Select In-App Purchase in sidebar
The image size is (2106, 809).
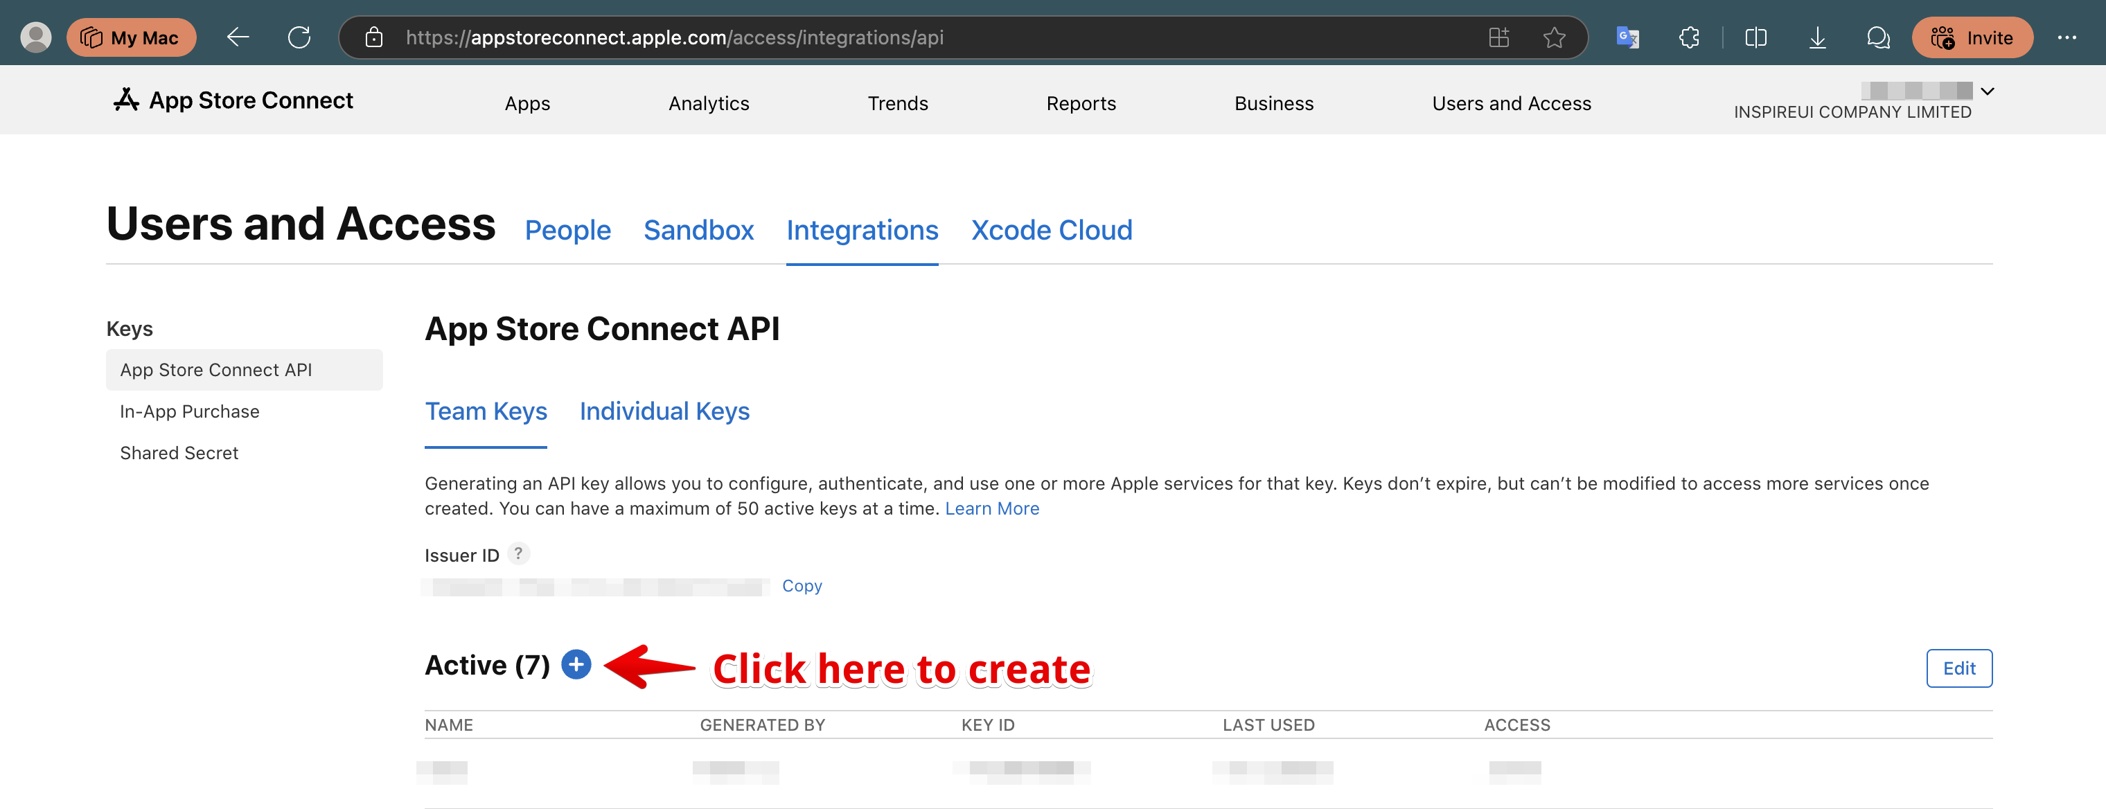point(190,411)
